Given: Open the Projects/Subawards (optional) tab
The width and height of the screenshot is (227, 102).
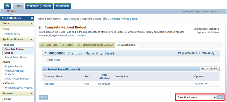Looking at the screenshot, I should [x=96, y=45].
